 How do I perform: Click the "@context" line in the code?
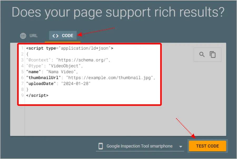click(x=68, y=60)
